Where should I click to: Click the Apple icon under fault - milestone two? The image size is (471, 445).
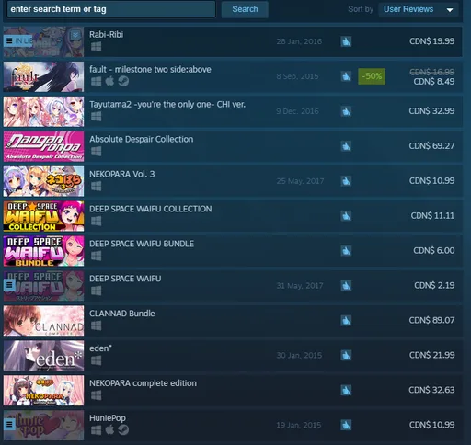(x=109, y=81)
